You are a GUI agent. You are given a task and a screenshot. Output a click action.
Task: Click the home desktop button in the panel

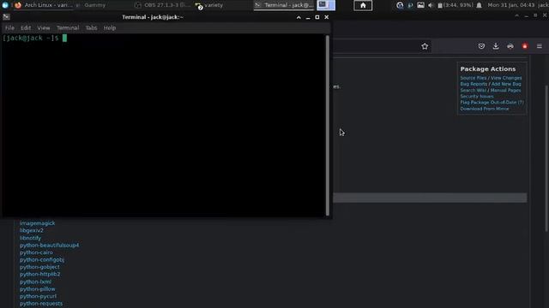tap(363, 5)
